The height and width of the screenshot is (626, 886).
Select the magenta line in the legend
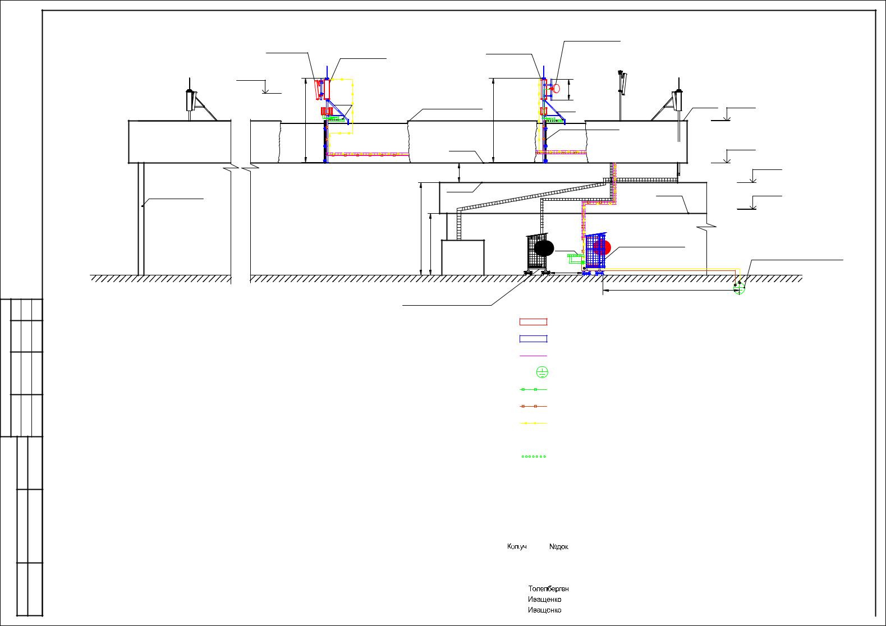coord(533,356)
